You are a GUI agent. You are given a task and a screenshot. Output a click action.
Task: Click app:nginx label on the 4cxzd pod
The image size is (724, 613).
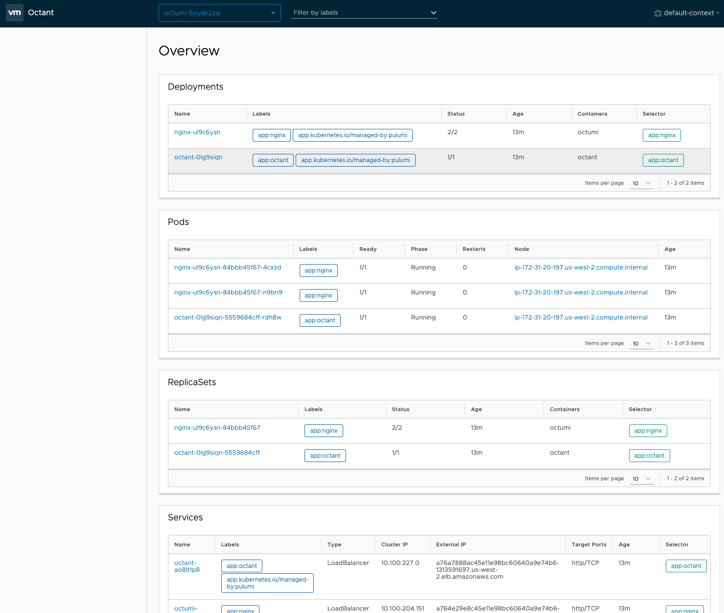pyautogui.click(x=319, y=270)
